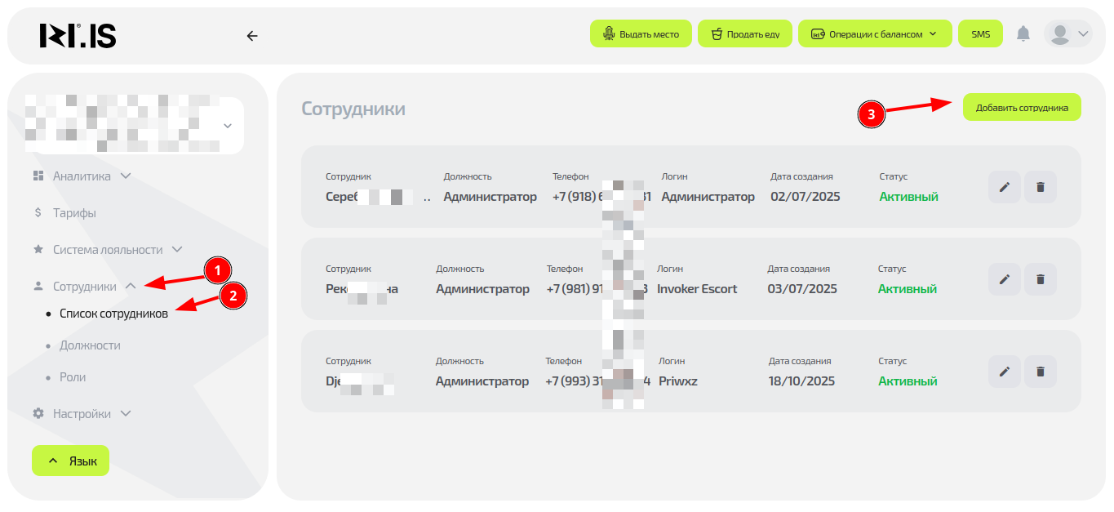Open user avatar account menu
This screenshot has height=512, width=1114.
(x=1067, y=33)
